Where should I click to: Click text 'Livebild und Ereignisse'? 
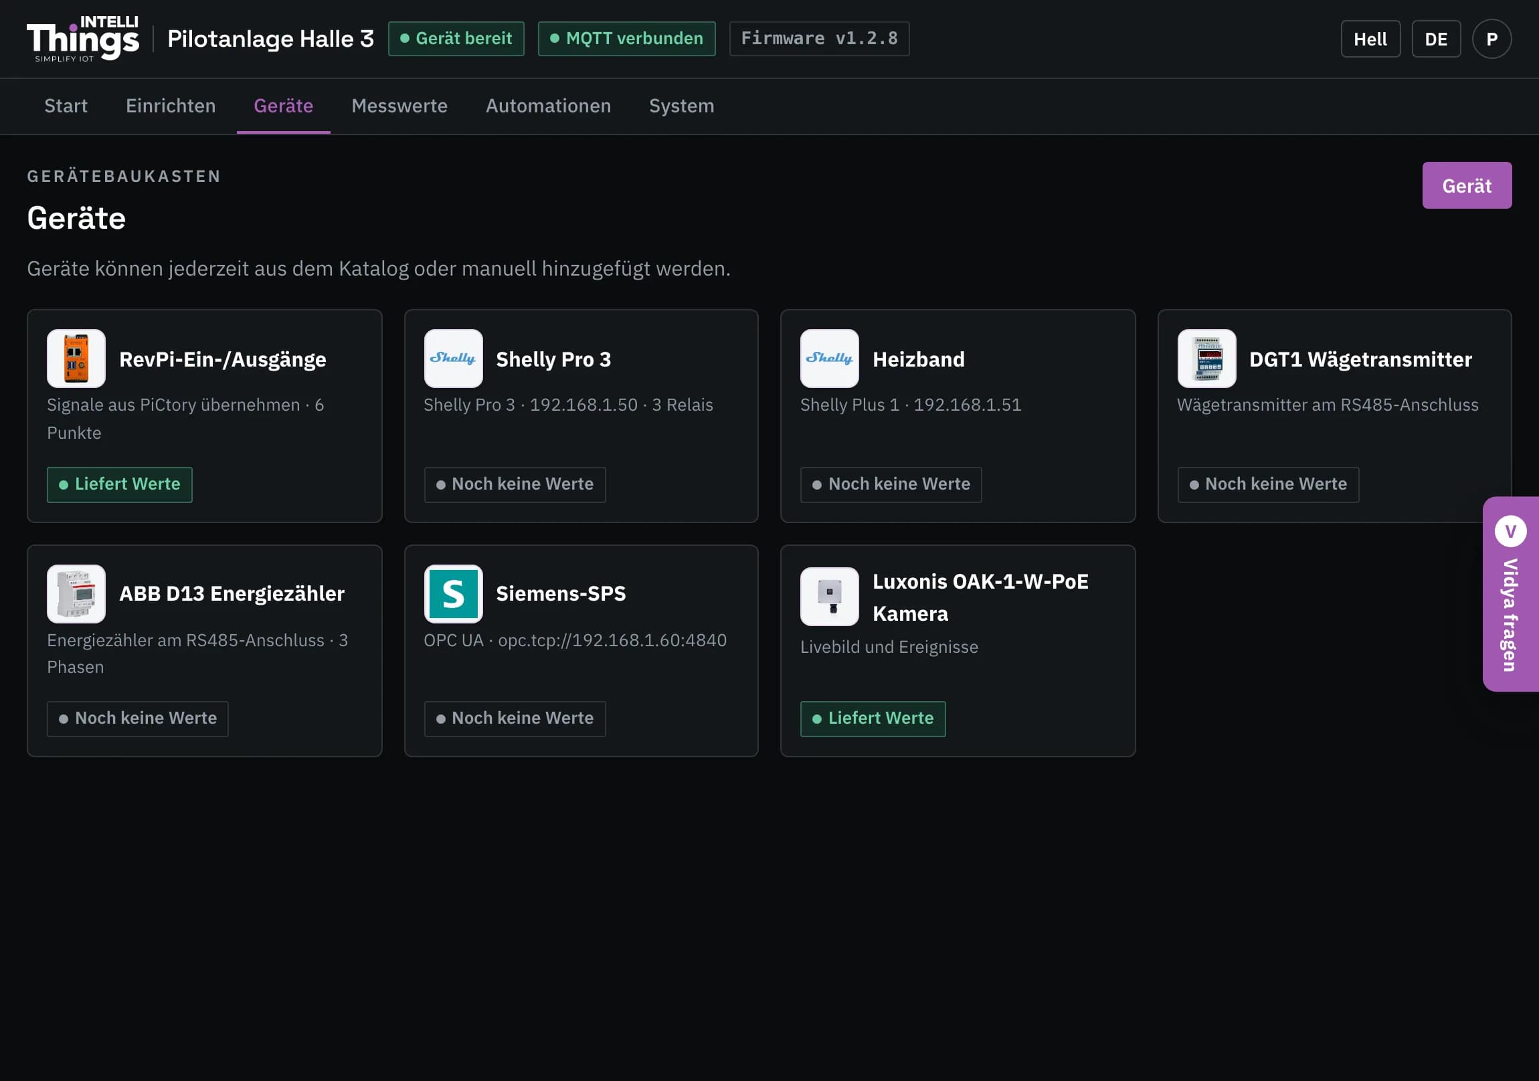pos(889,647)
